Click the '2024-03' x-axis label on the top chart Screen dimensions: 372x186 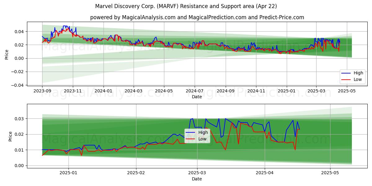point(134,91)
